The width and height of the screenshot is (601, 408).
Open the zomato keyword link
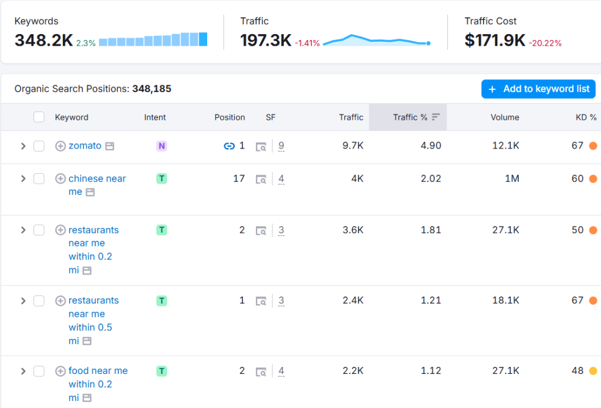pos(85,146)
